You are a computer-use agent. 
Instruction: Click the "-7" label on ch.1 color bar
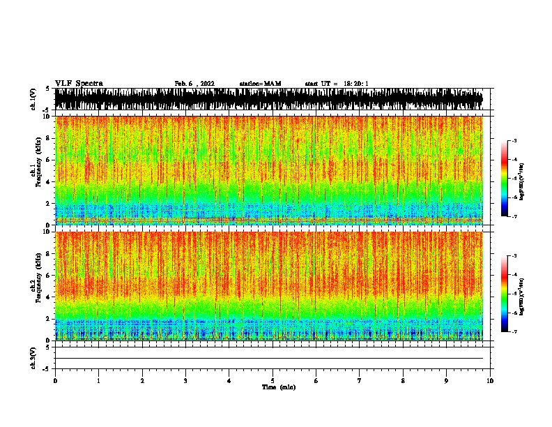[x=514, y=216]
